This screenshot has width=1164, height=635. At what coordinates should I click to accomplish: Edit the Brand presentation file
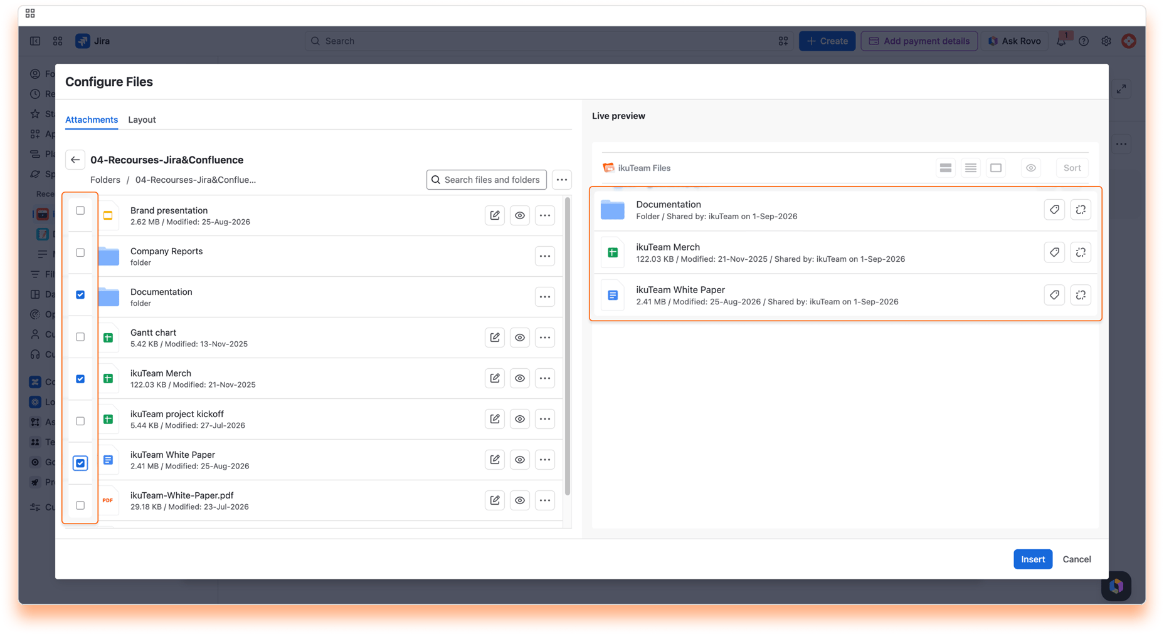pyautogui.click(x=495, y=215)
